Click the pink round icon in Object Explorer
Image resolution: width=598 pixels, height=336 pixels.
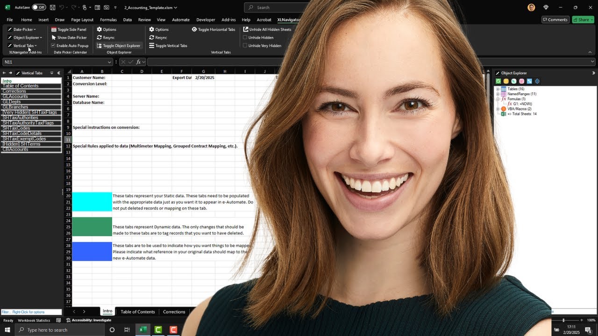pos(521,81)
